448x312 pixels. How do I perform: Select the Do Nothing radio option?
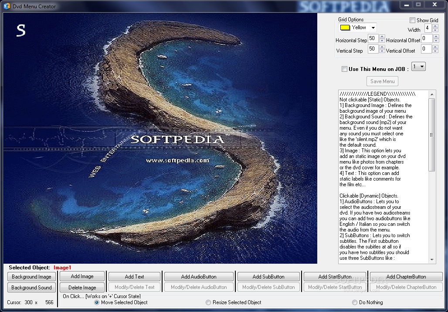pyautogui.click(x=355, y=302)
